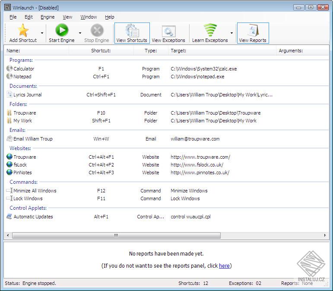The width and height of the screenshot is (333, 291).
Task: Select 'C:\Windows\notepad.exe' target cell
Action: coord(197,77)
